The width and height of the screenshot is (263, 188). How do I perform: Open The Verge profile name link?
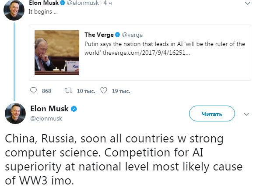click(x=99, y=35)
